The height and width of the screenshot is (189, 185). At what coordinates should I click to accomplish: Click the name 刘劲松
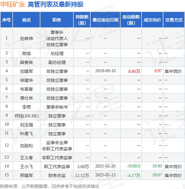[26, 146]
